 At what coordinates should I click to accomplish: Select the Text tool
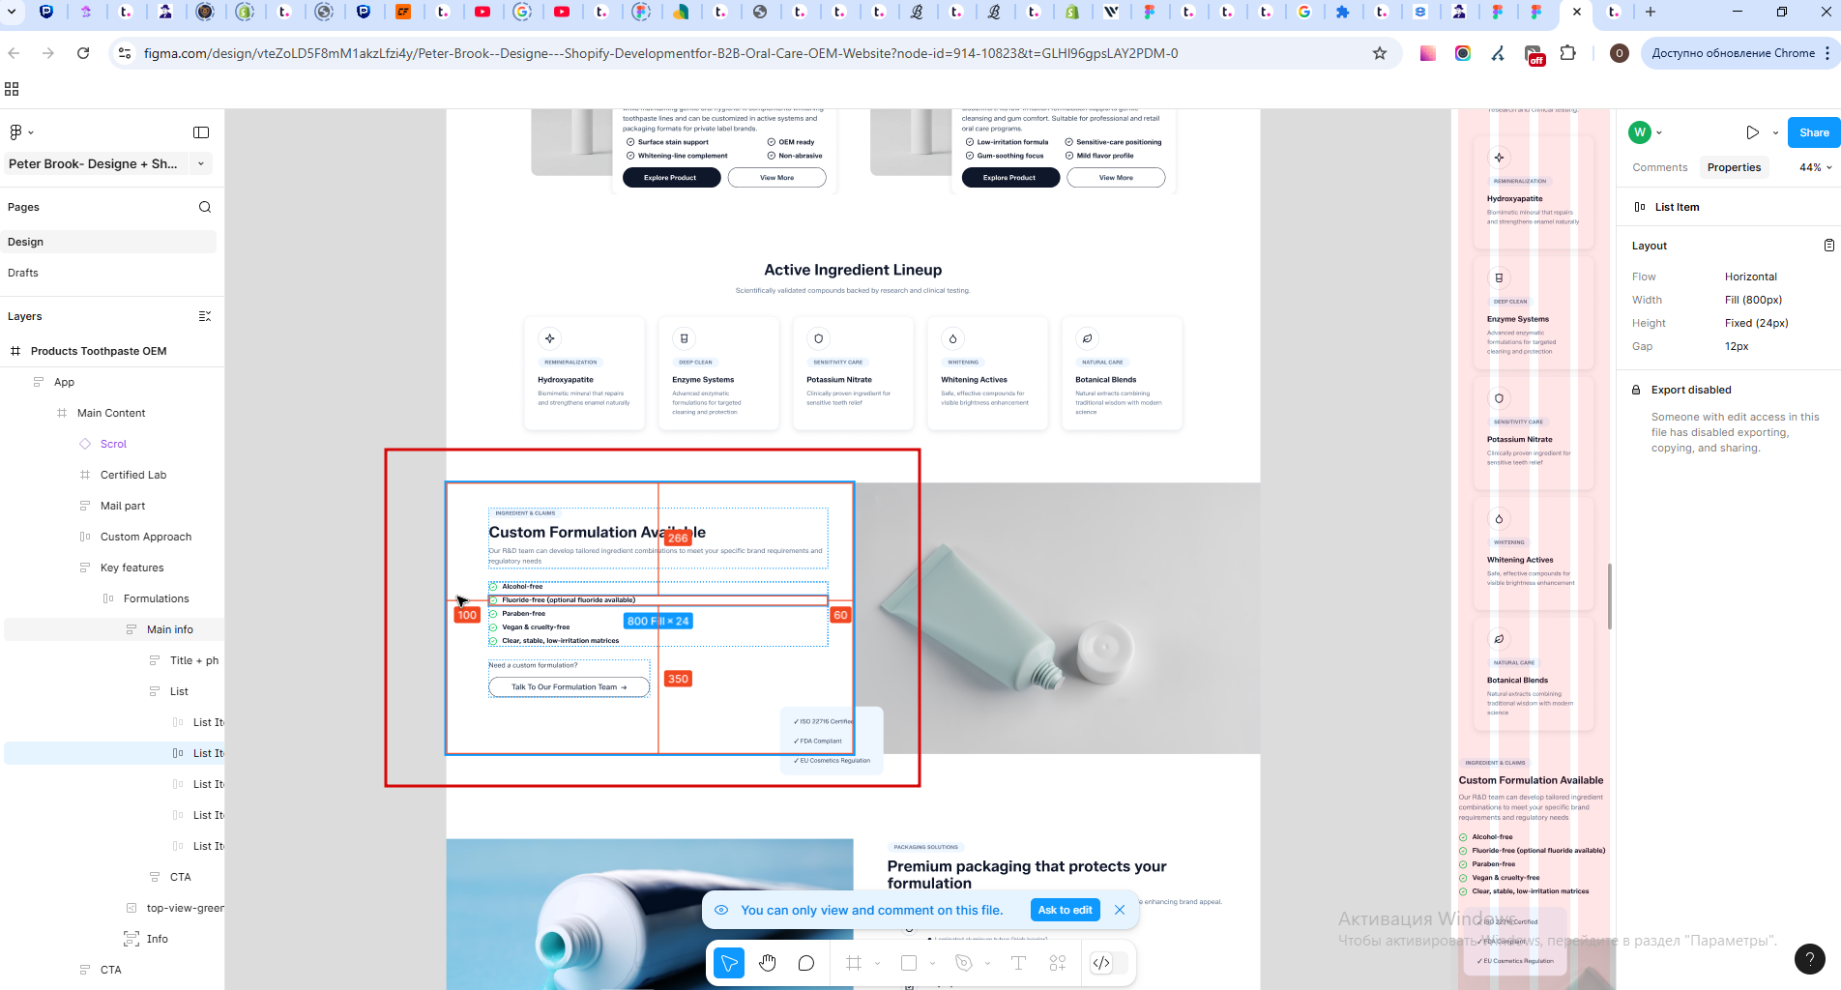pos(1018,963)
